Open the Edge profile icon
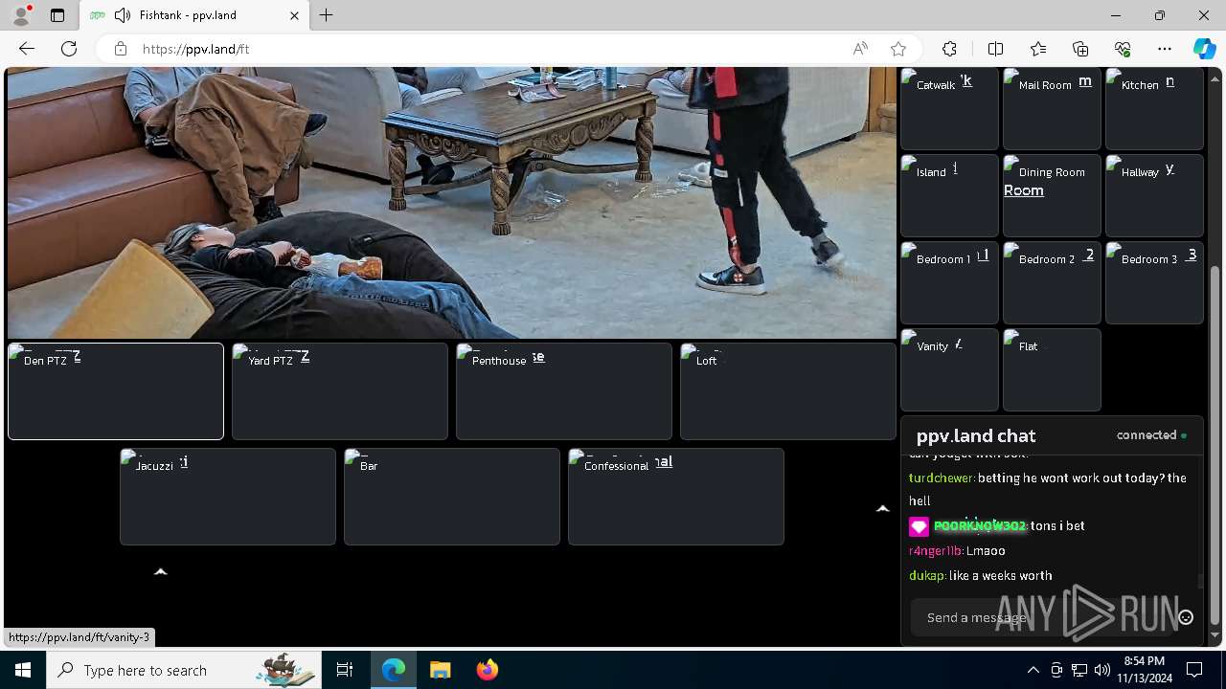Screen dimensions: 1226x689 pos(21,15)
